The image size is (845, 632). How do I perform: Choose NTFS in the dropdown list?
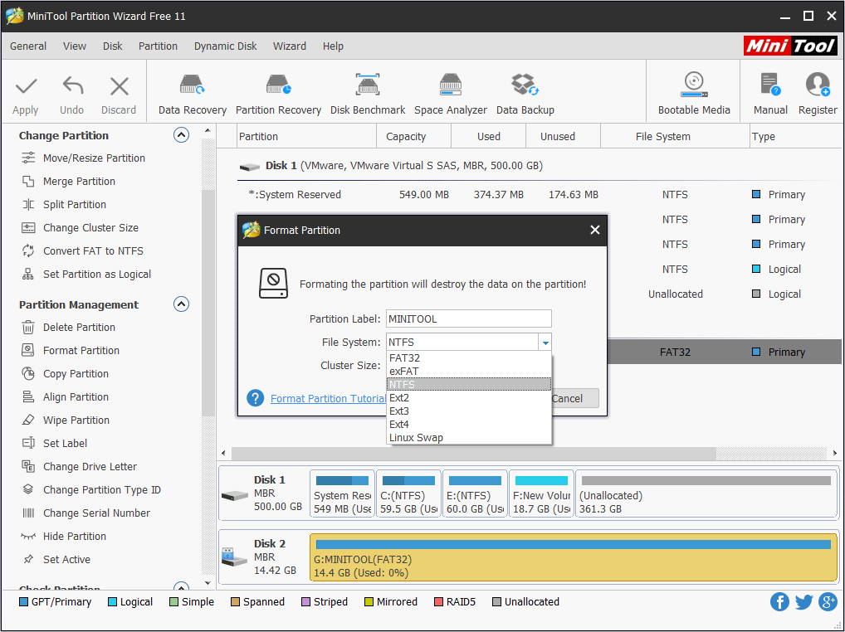click(469, 384)
